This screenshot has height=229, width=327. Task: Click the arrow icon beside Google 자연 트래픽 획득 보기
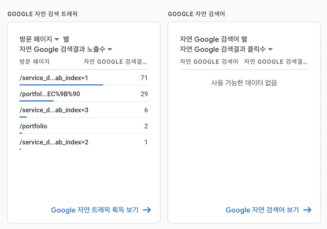point(147,210)
